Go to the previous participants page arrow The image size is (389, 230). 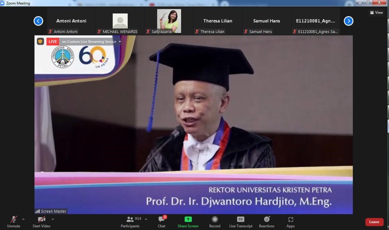click(x=38, y=21)
